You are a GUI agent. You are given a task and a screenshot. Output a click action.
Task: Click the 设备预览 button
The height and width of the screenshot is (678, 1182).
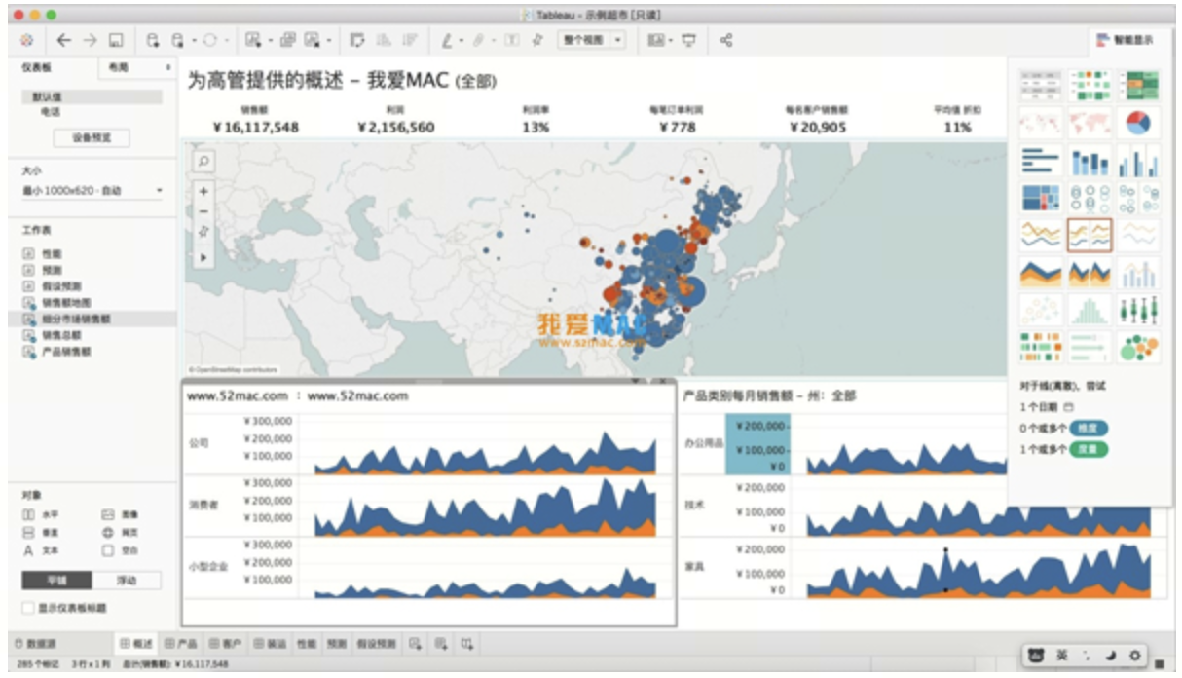[x=92, y=138]
